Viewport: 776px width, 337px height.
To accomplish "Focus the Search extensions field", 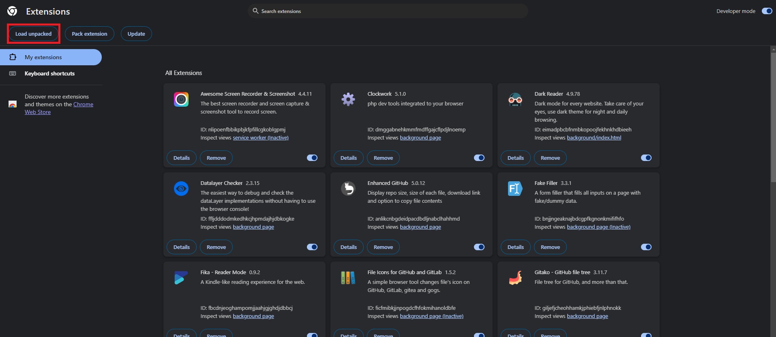I will click(x=388, y=11).
